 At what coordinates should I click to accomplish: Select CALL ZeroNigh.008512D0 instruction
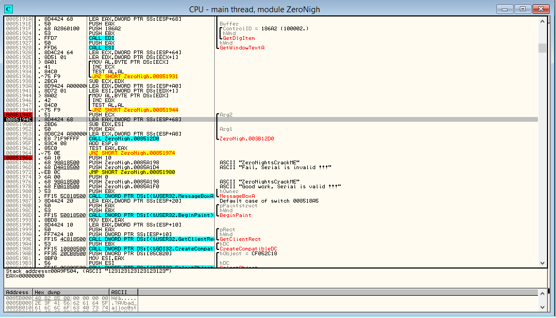click(124, 139)
